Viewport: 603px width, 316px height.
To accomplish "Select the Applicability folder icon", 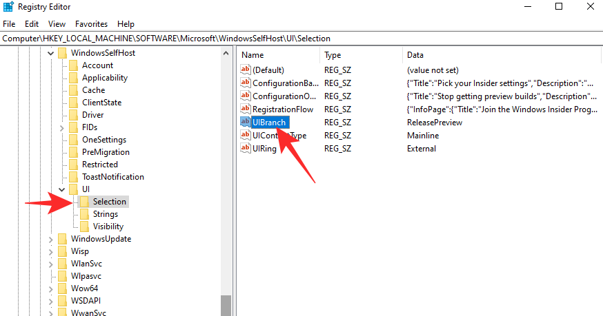I will [x=73, y=78].
